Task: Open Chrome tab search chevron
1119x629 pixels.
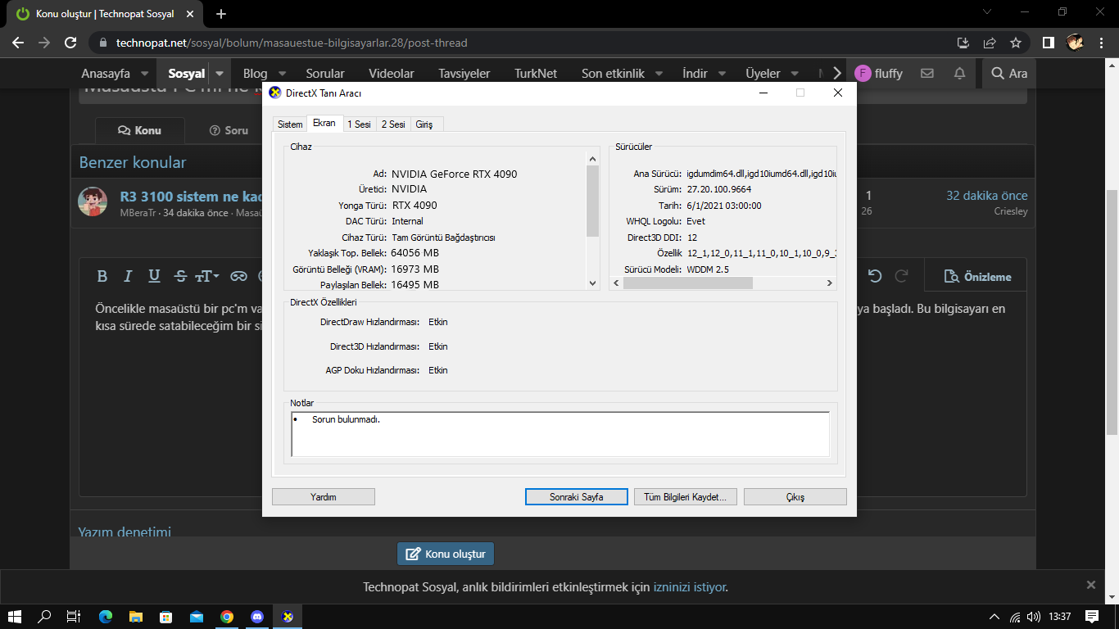Action: (987, 12)
